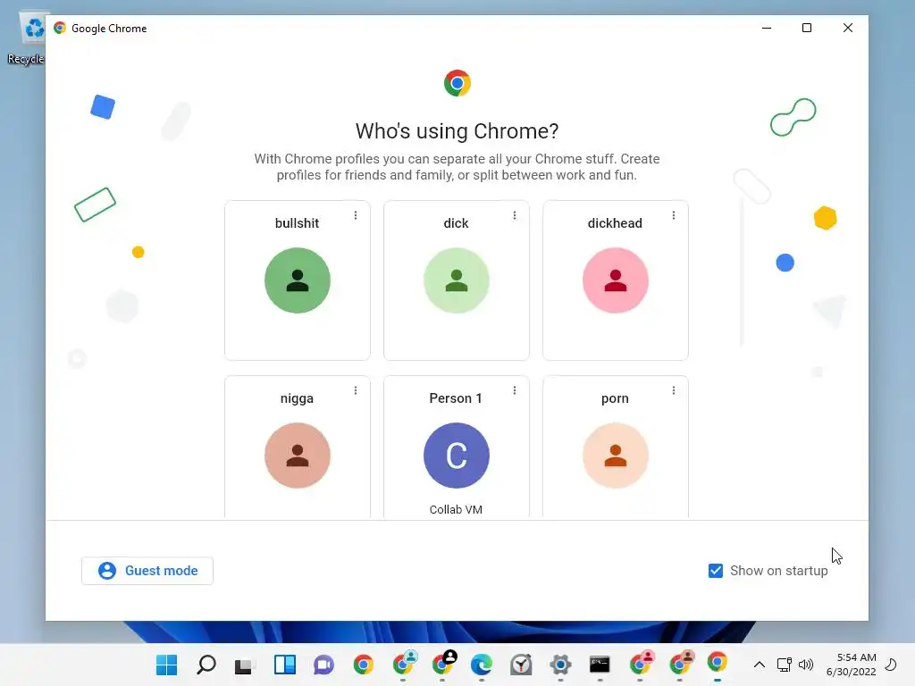Open three-dot menu on peach avatar card

(x=674, y=390)
